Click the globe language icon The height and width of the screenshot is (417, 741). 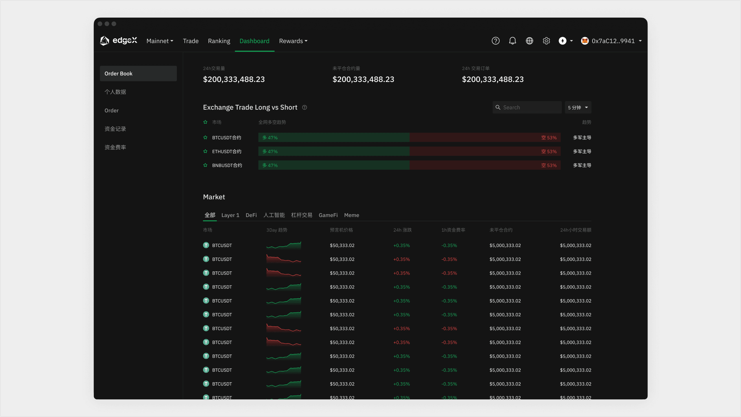529,41
